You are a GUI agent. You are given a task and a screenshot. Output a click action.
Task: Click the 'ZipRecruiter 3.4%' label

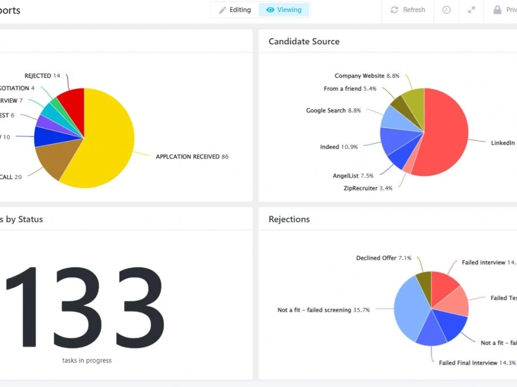click(368, 188)
